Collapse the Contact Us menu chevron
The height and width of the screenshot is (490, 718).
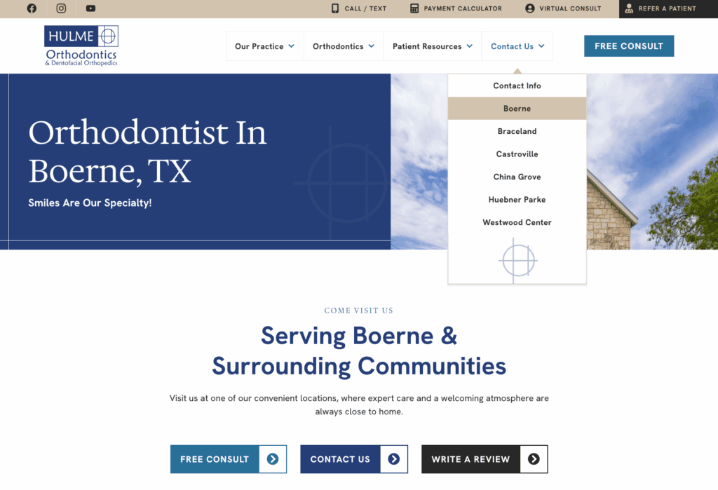coord(541,46)
